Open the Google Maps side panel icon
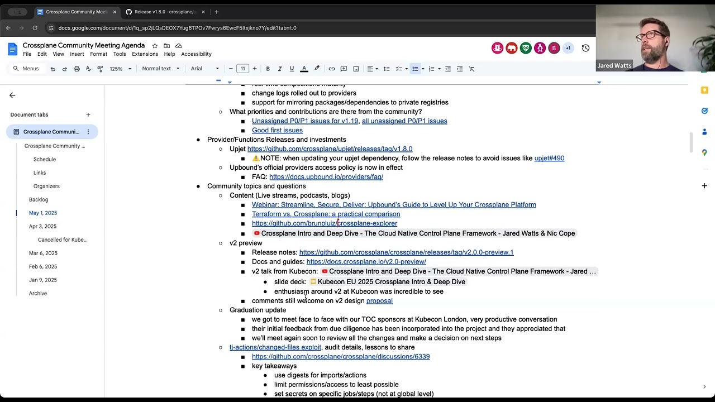Screen dimensions: 715x402 (x=704, y=152)
